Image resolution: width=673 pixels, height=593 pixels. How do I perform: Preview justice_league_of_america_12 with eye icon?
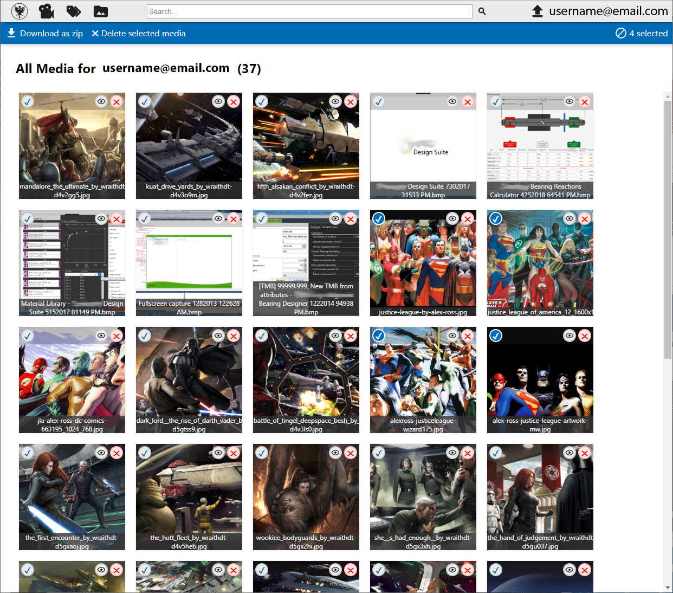(x=570, y=218)
